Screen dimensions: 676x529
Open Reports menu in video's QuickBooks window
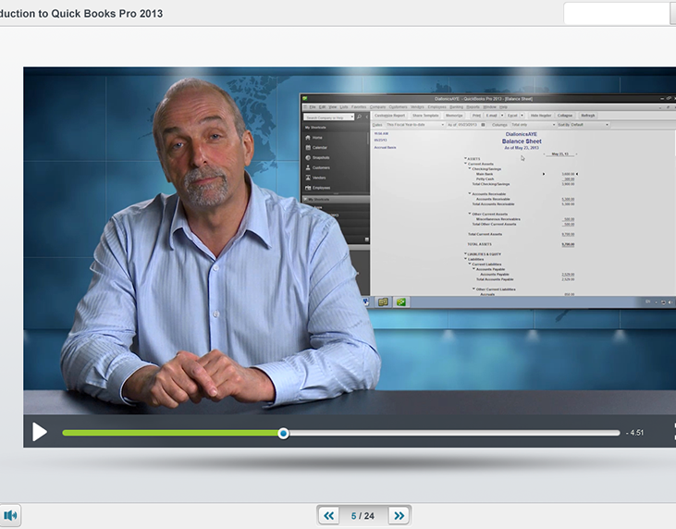pyautogui.click(x=473, y=107)
